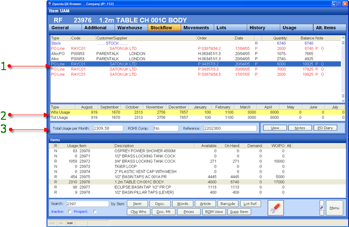Select the Stockflow tab
349x227 pixels.
point(164,28)
